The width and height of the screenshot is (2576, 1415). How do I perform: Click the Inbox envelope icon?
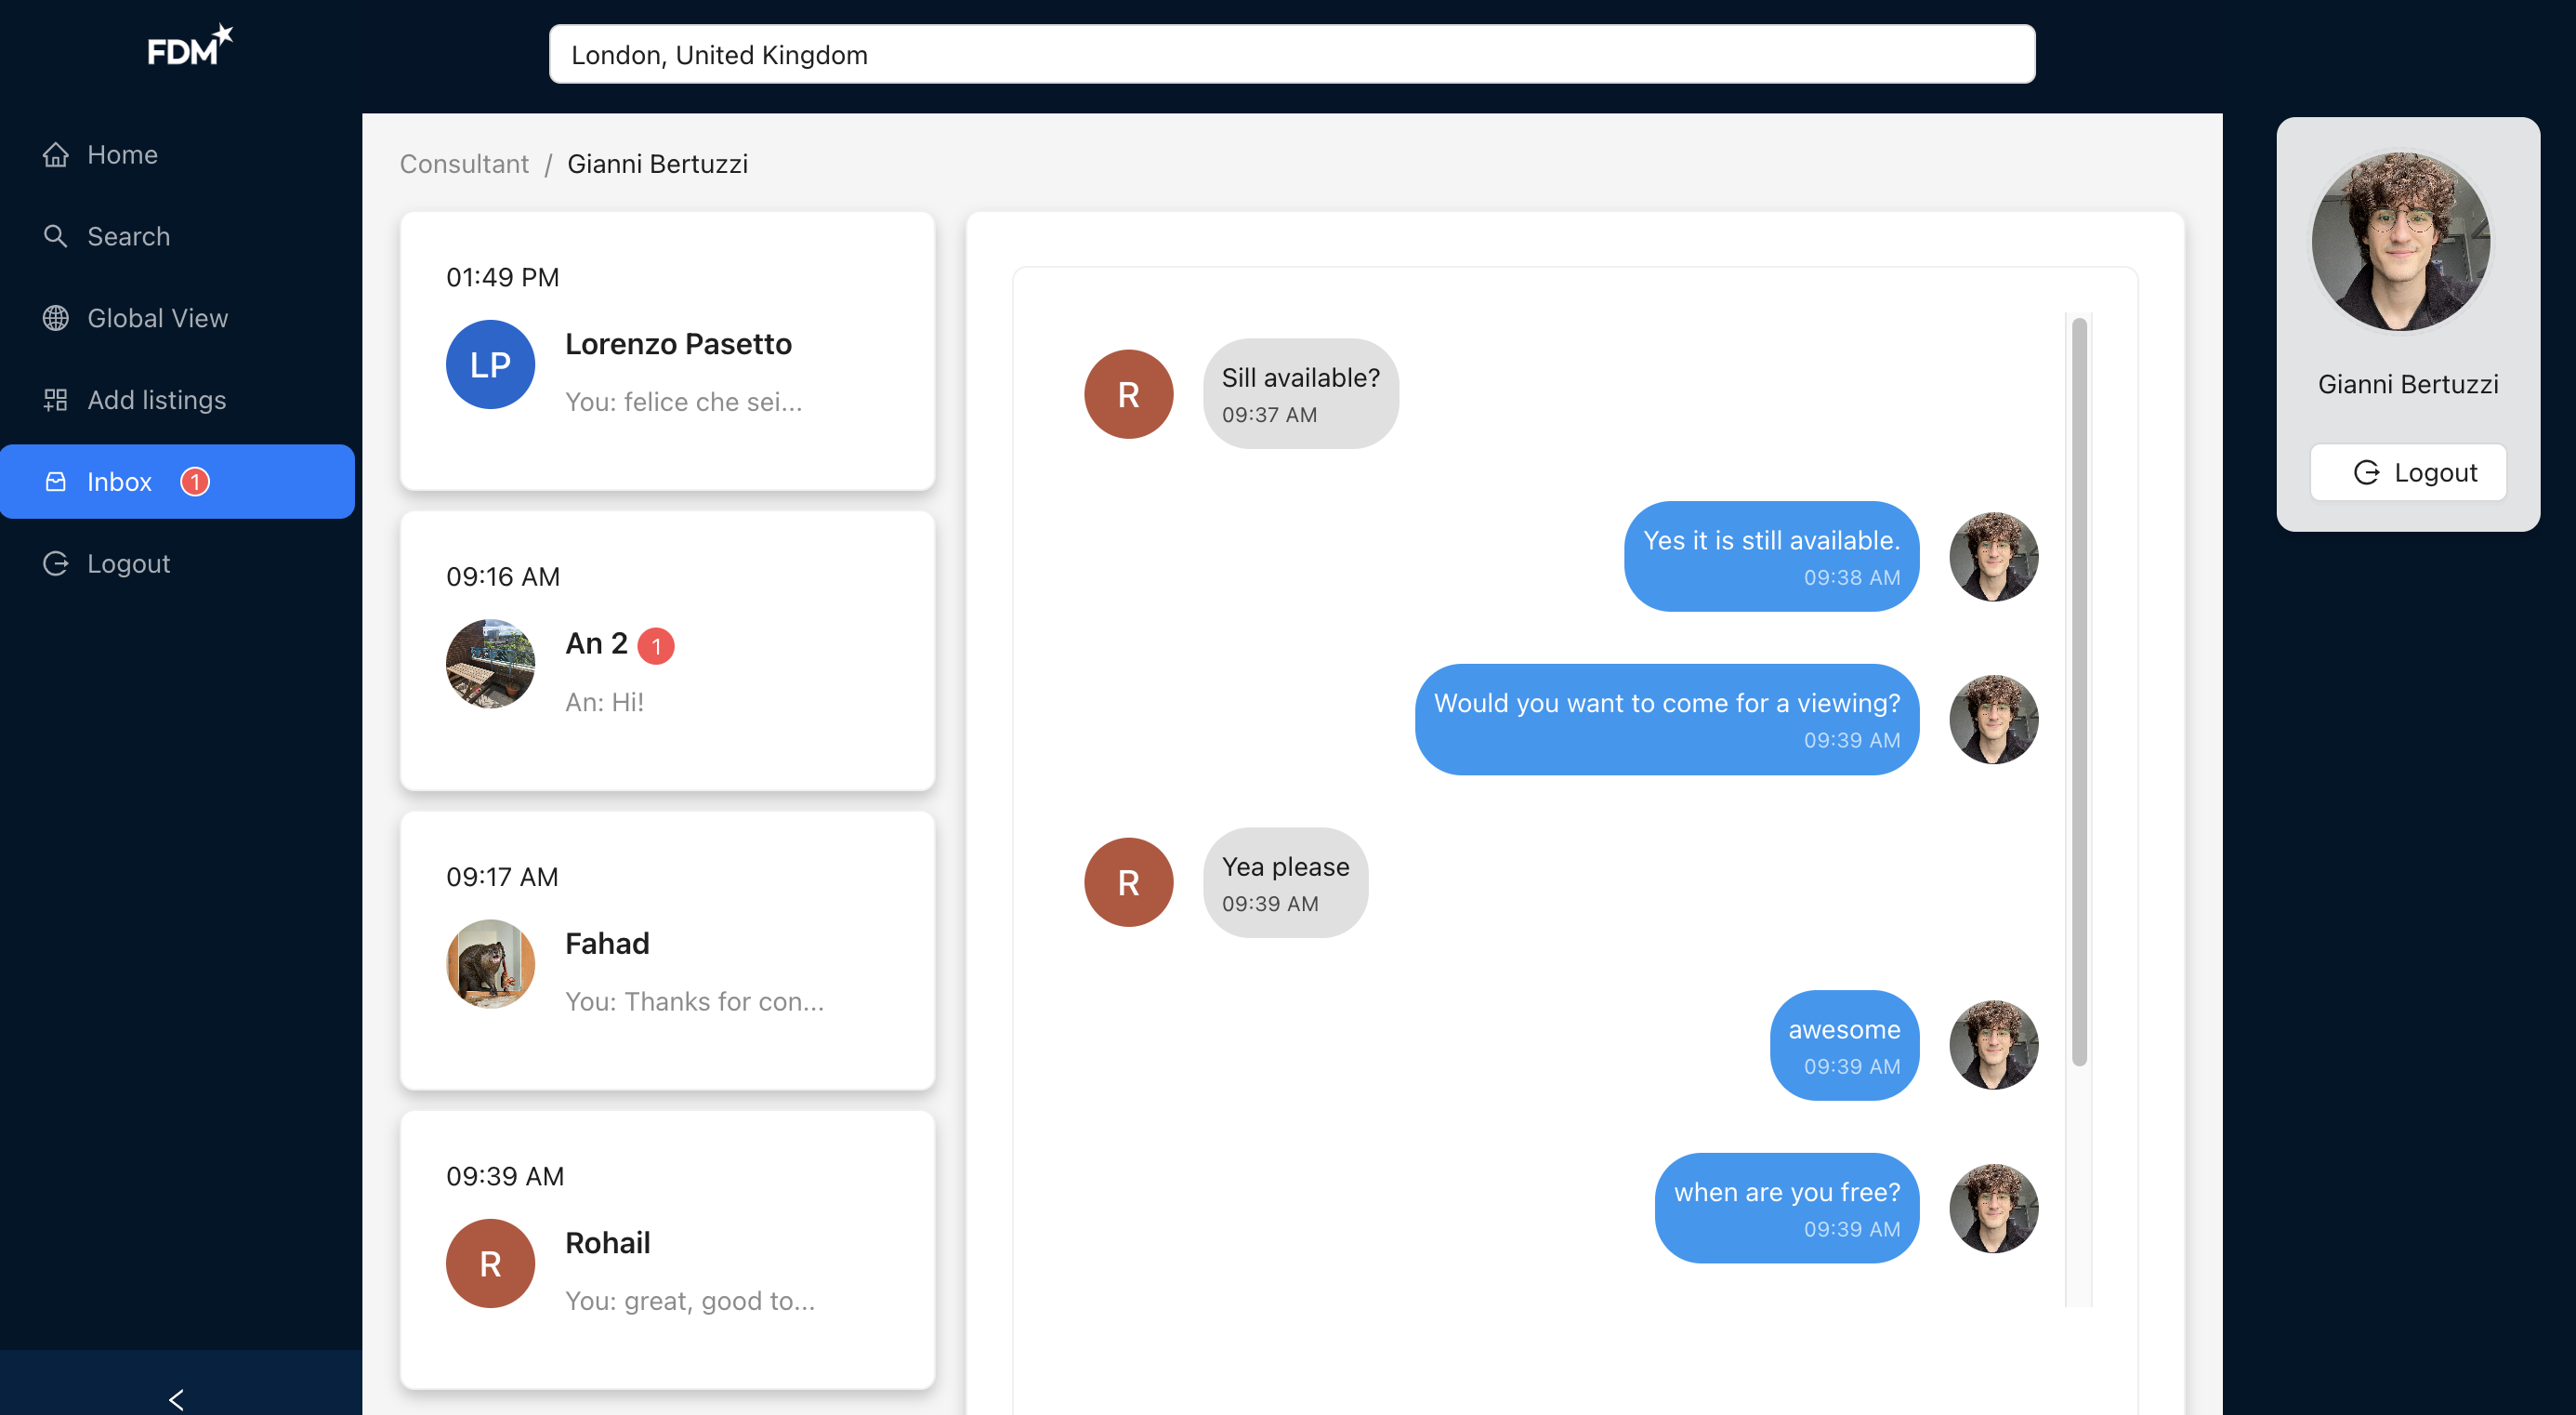coord(56,482)
